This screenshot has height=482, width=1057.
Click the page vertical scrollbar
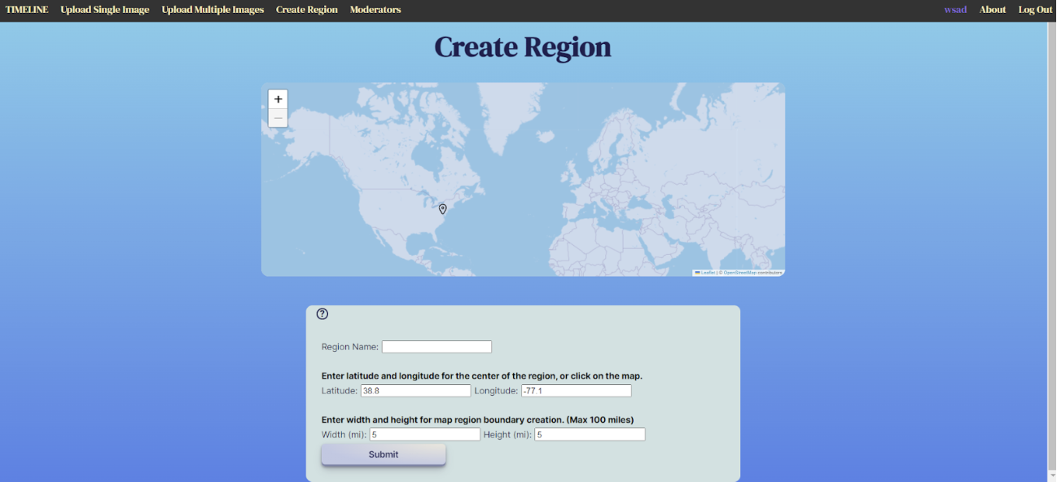[x=1051, y=244]
